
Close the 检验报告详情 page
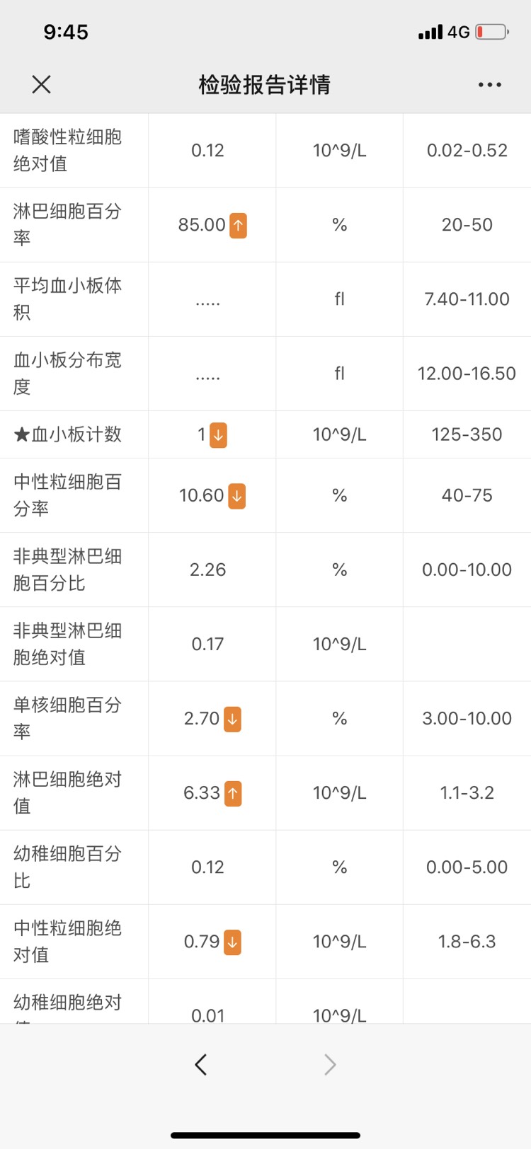coord(41,84)
